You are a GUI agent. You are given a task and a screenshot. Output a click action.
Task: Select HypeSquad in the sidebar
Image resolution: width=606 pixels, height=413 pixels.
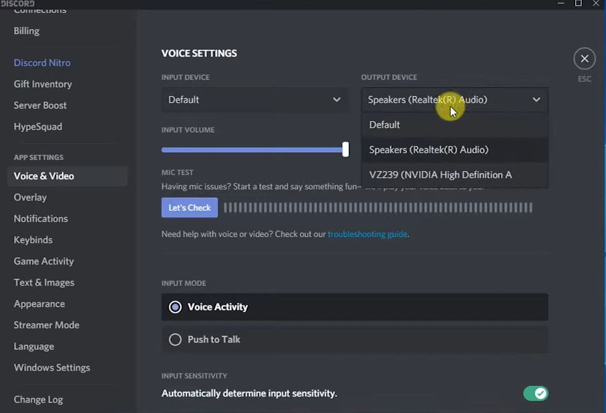pyautogui.click(x=38, y=127)
